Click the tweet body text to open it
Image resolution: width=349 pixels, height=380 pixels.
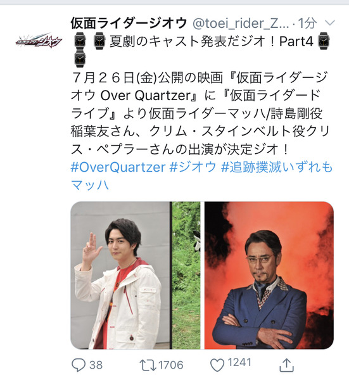tap(200, 113)
